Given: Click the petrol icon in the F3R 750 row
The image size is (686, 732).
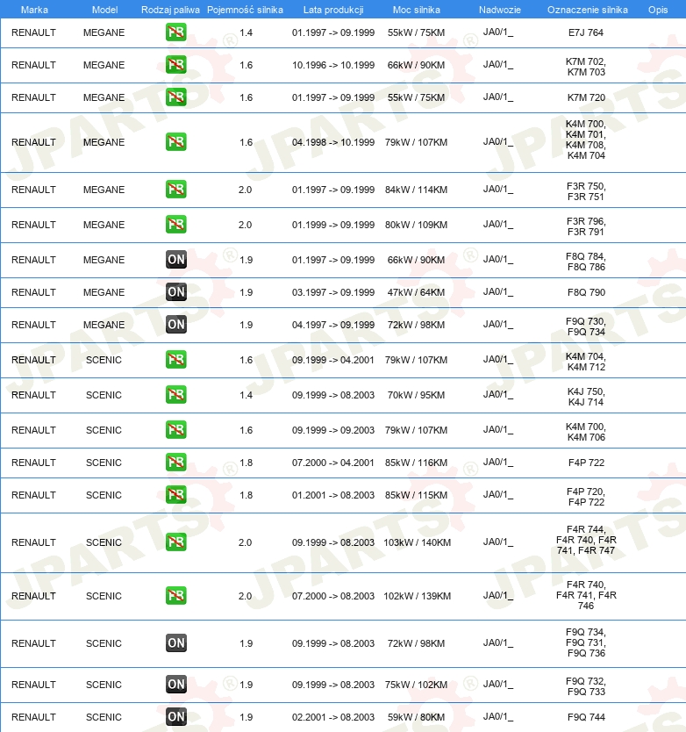Looking at the screenshot, I should pyautogui.click(x=176, y=189).
